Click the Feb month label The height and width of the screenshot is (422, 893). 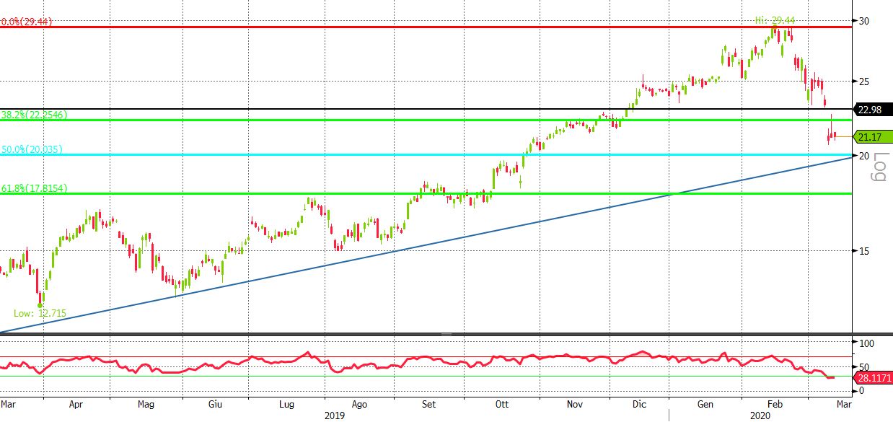tap(776, 405)
